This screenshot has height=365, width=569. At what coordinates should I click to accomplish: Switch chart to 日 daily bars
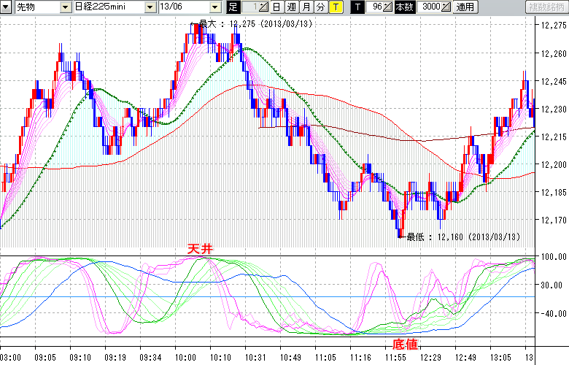[x=276, y=7]
